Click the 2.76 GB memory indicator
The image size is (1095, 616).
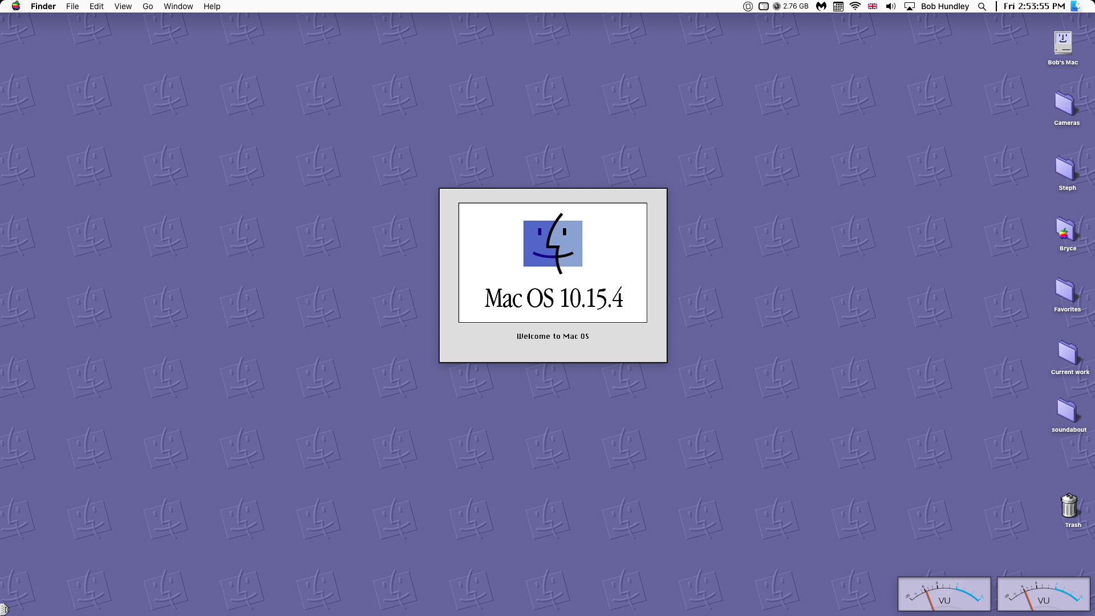790,6
